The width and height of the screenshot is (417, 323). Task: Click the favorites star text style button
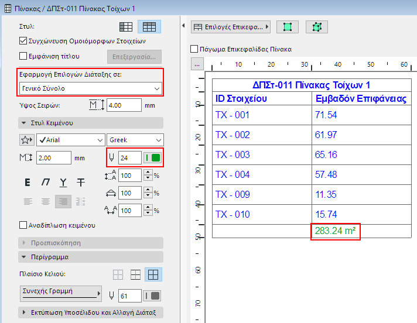26,140
